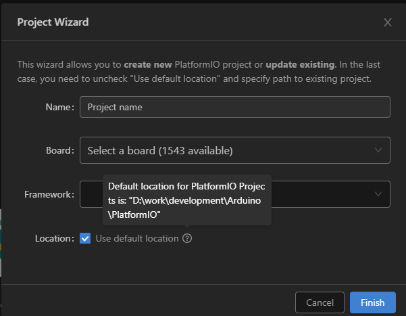Click the "Use default location" label text

tap(137, 238)
